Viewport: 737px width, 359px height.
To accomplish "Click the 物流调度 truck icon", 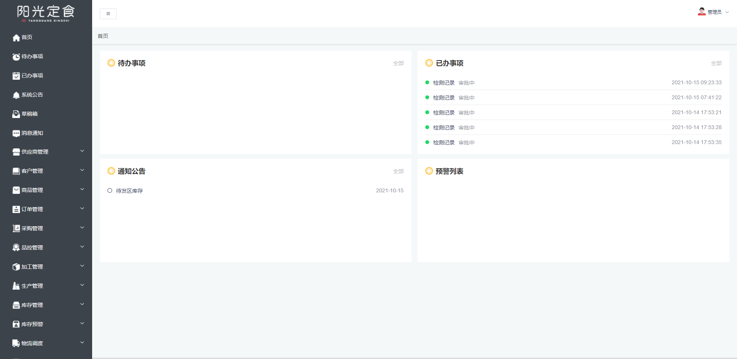I will pyautogui.click(x=16, y=343).
